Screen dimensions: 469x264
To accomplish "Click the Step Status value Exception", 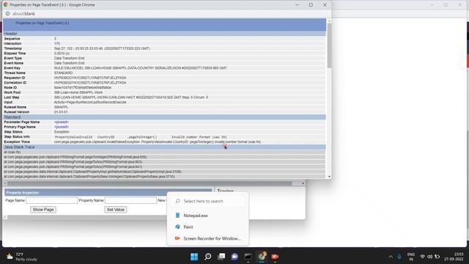I will (62, 132).
